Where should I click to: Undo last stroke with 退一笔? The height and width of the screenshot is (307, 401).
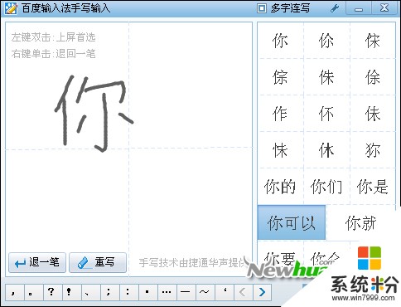(x=37, y=262)
